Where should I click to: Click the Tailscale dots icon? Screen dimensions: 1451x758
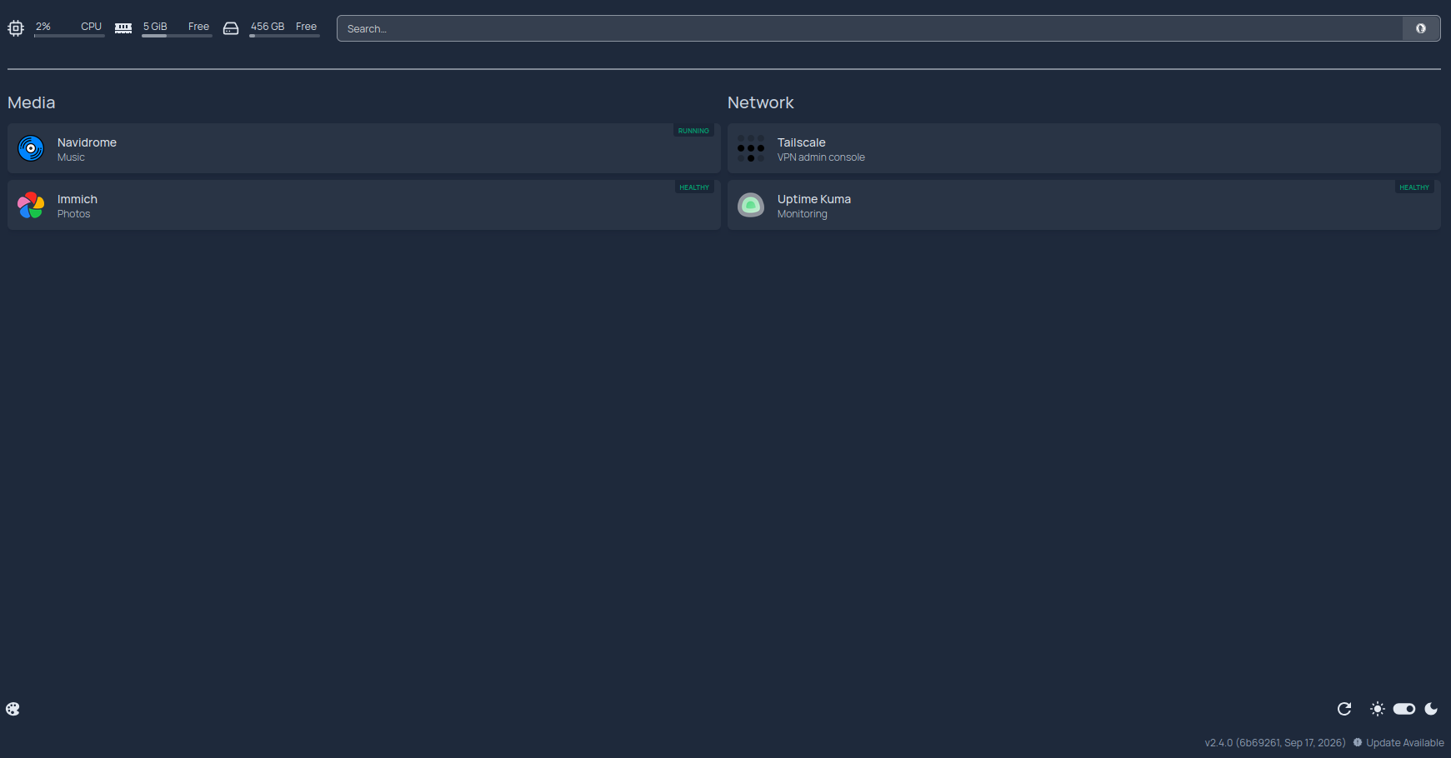click(x=751, y=148)
